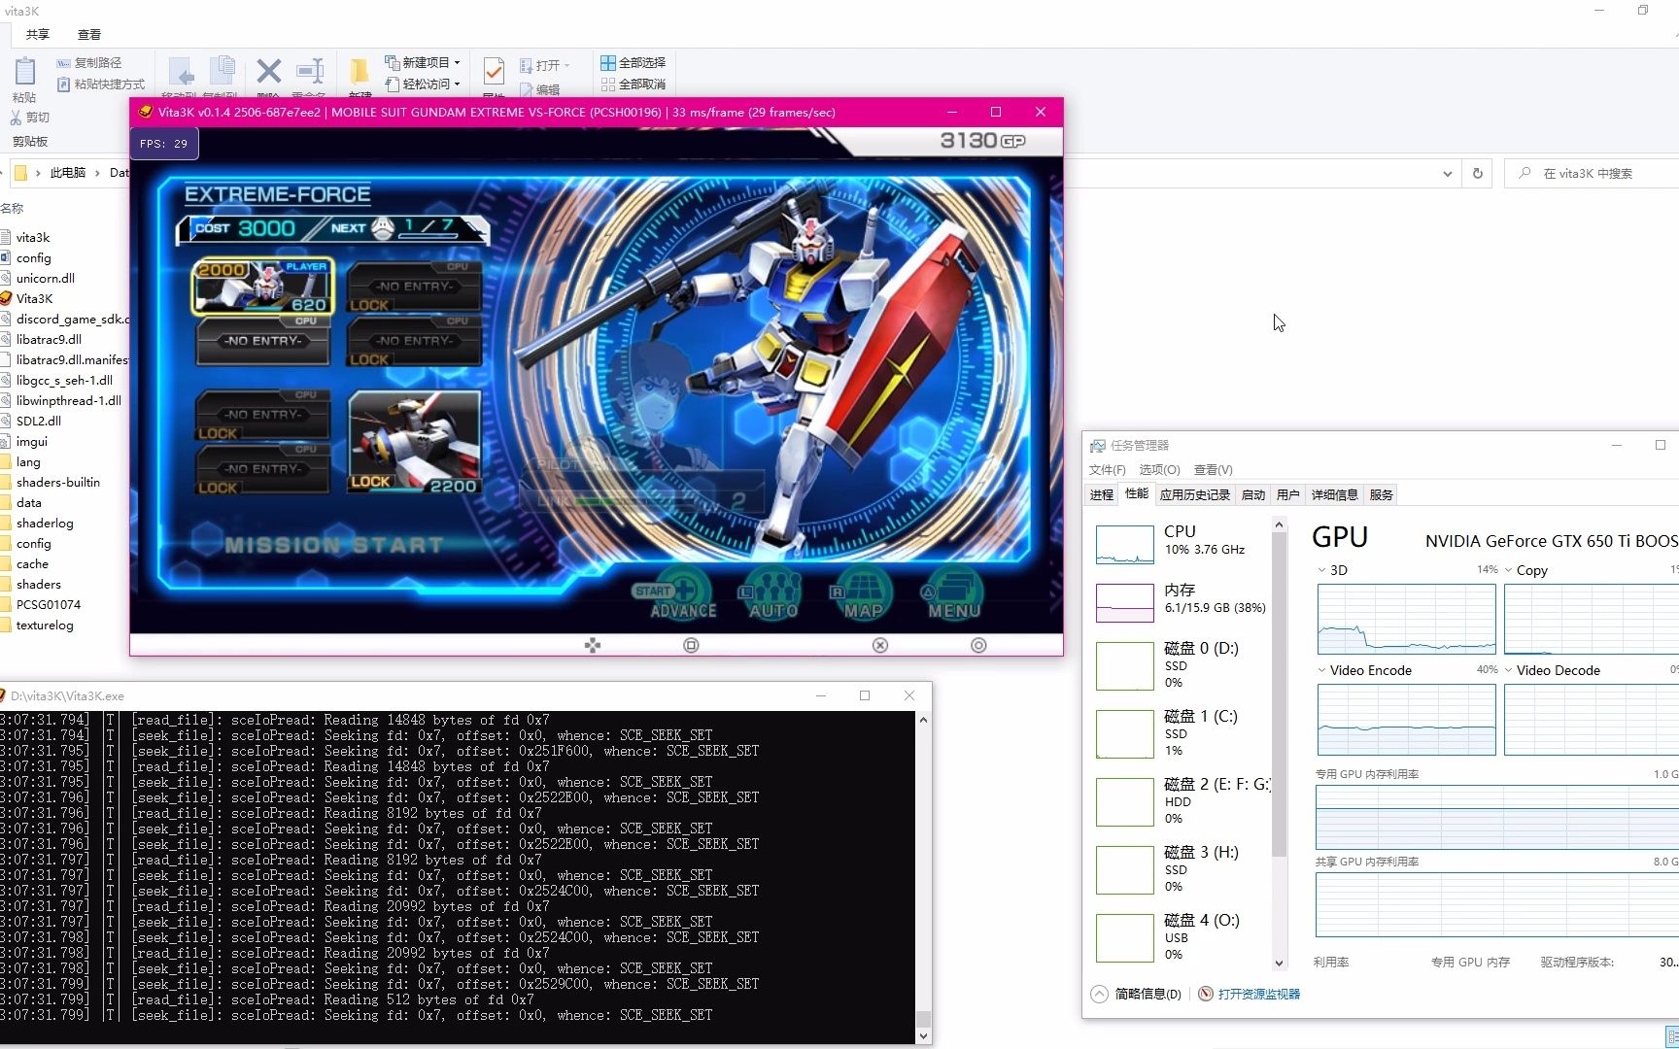Image resolution: width=1679 pixels, height=1049 pixels.
Task: Open the Open (打开) dropdown arrow in ribbon
Action: pos(566,66)
